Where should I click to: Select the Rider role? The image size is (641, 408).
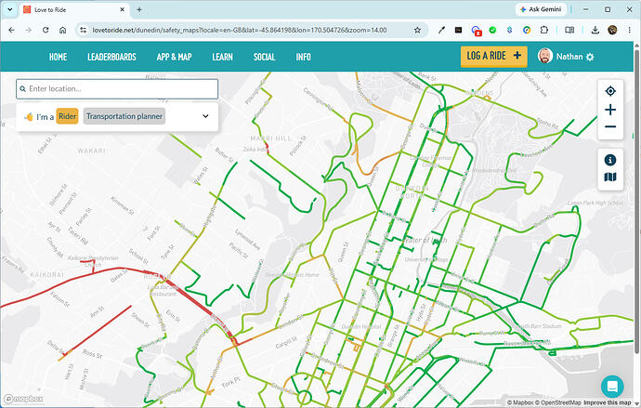67,116
